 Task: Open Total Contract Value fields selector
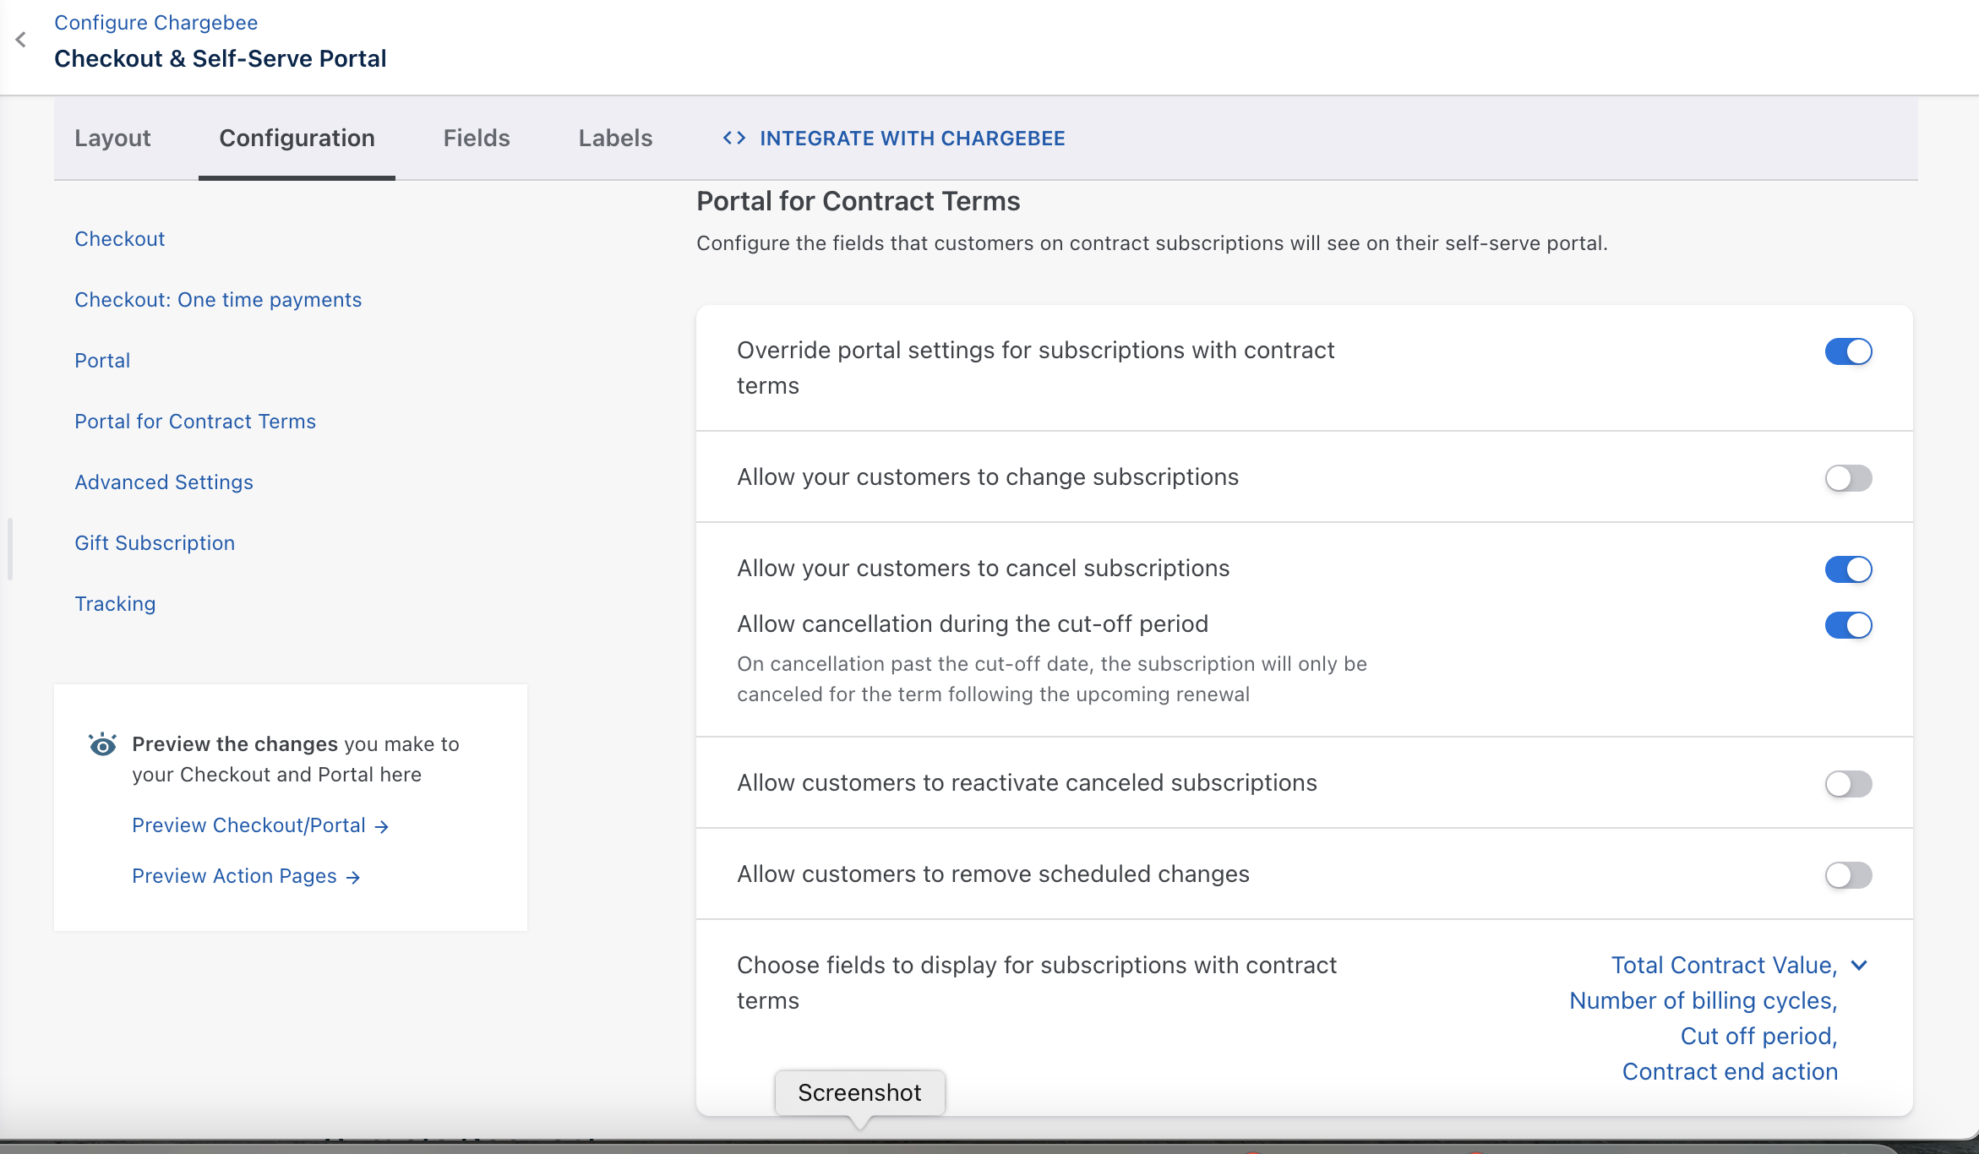tap(1724, 966)
